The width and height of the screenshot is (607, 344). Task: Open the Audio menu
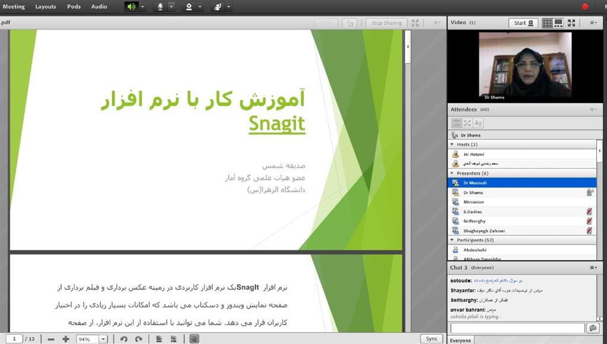pyautogui.click(x=99, y=7)
